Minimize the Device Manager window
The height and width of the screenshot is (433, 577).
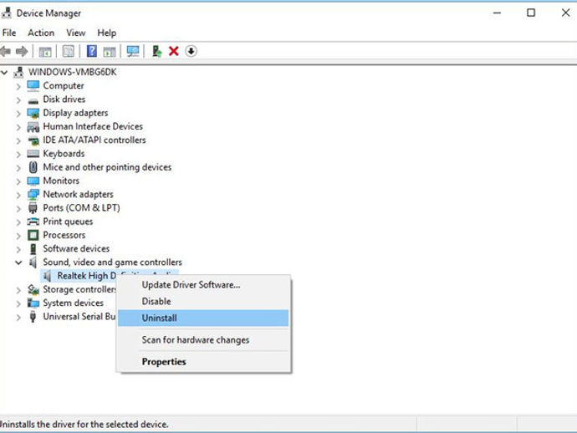pyautogui.click(x=498, y=13)
